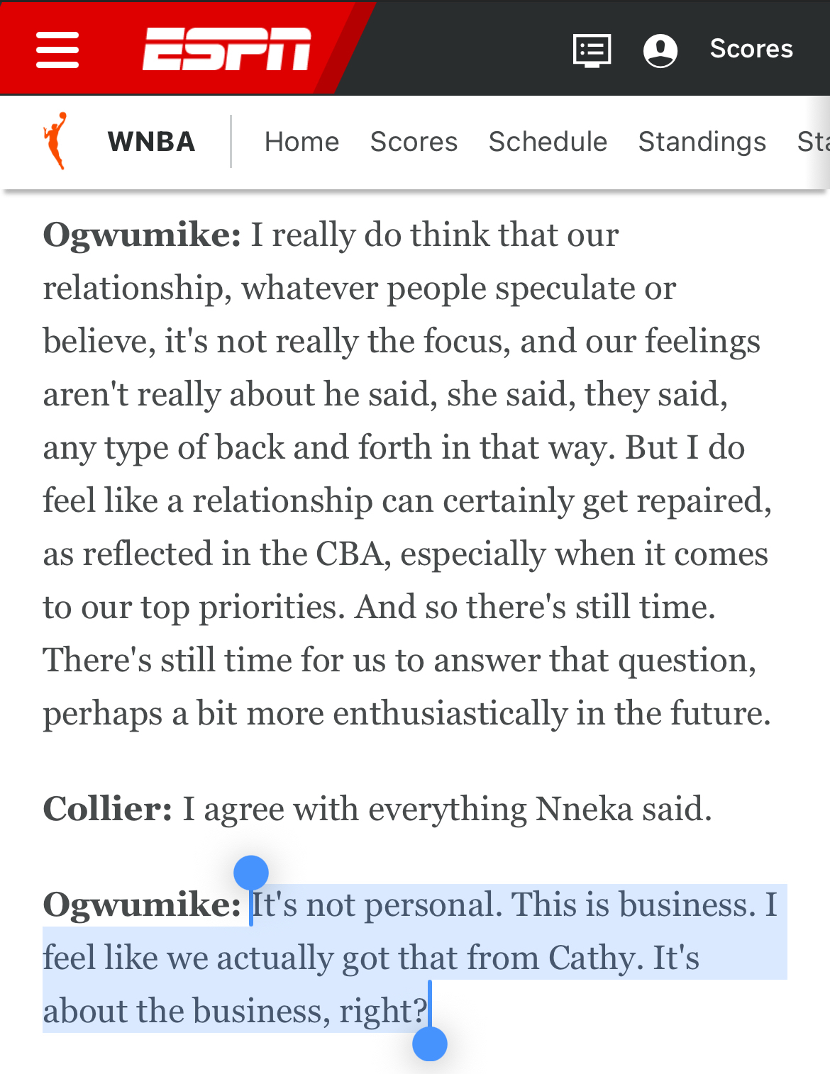Screen dimensions: 830x1074
Task: Open the hamburger menu
Action: pyautogui.click(x=57, y=50)
